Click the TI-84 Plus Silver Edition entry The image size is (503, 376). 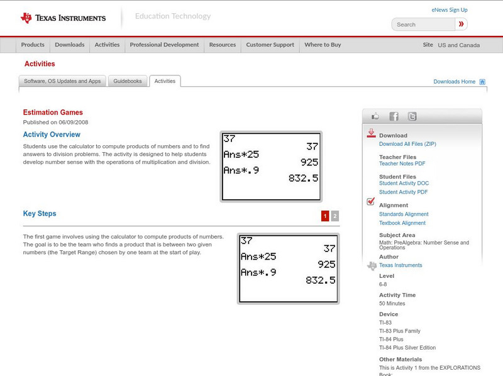pyautogui.click(x=407, y=348)
